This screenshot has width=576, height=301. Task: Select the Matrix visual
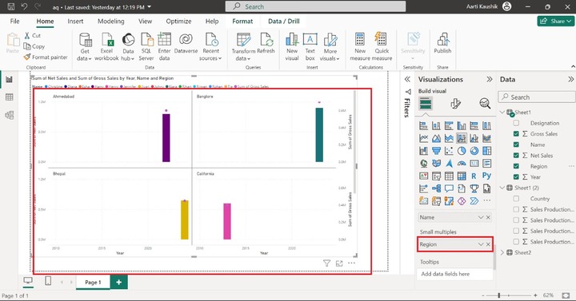point(462,176)
